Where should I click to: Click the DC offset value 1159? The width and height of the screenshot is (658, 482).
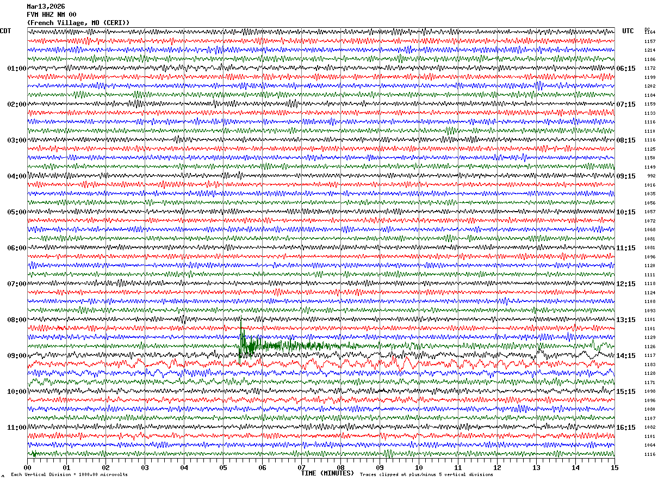tap(650, 104)
